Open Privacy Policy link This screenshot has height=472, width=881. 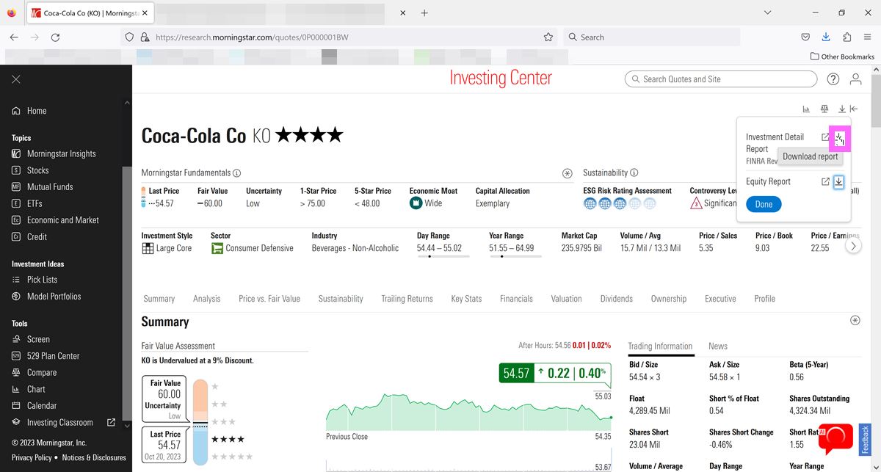32,457
